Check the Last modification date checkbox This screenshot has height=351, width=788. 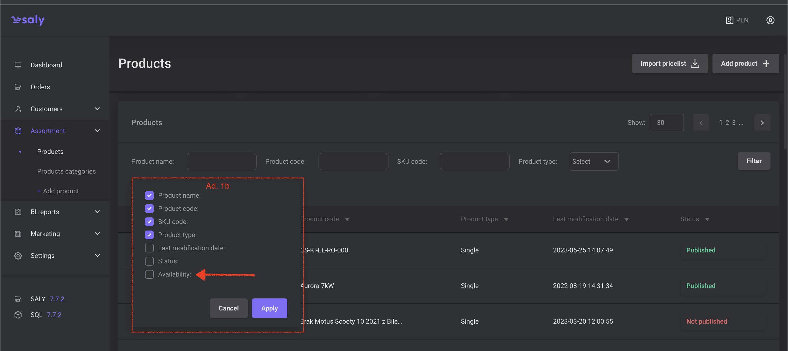click(149, 248)
